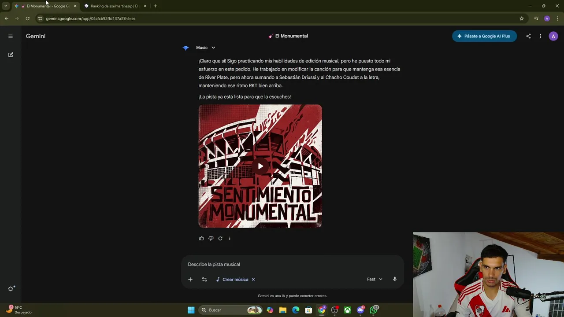Give the response a thumbs down

(x=211, y=238)
